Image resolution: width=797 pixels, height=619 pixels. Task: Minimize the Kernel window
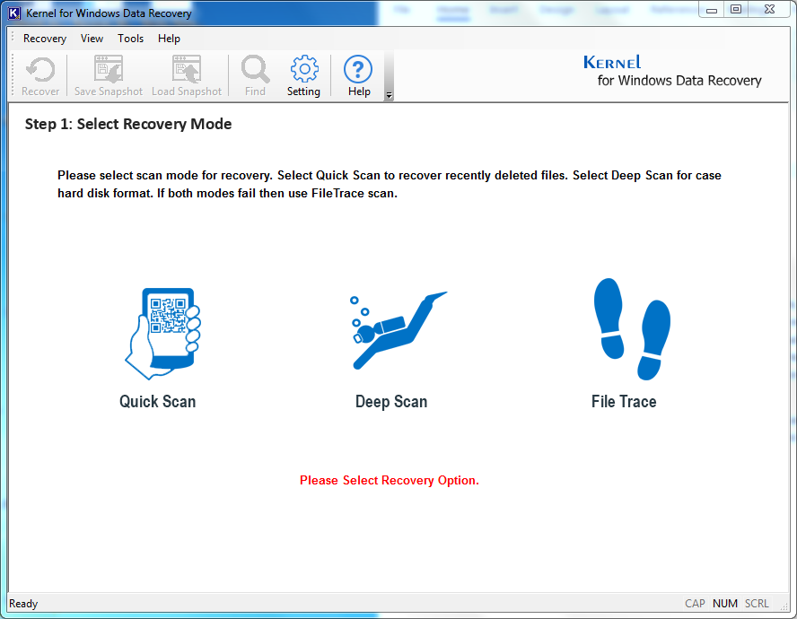coord(712,10)
